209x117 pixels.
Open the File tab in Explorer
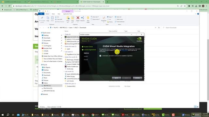click(41, 14)
